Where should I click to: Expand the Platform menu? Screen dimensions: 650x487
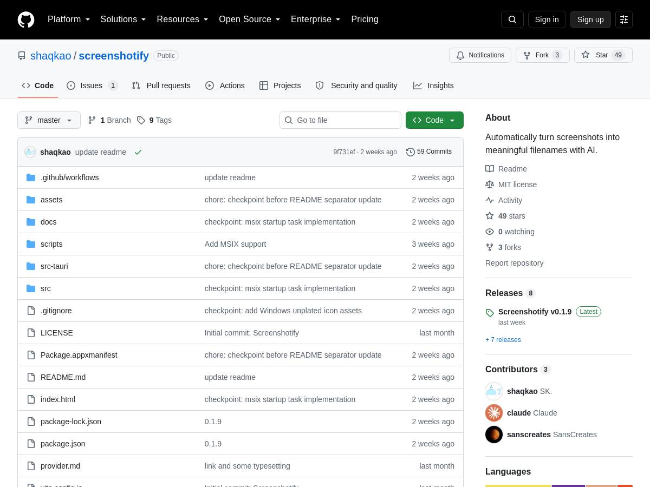click(69, 19)
